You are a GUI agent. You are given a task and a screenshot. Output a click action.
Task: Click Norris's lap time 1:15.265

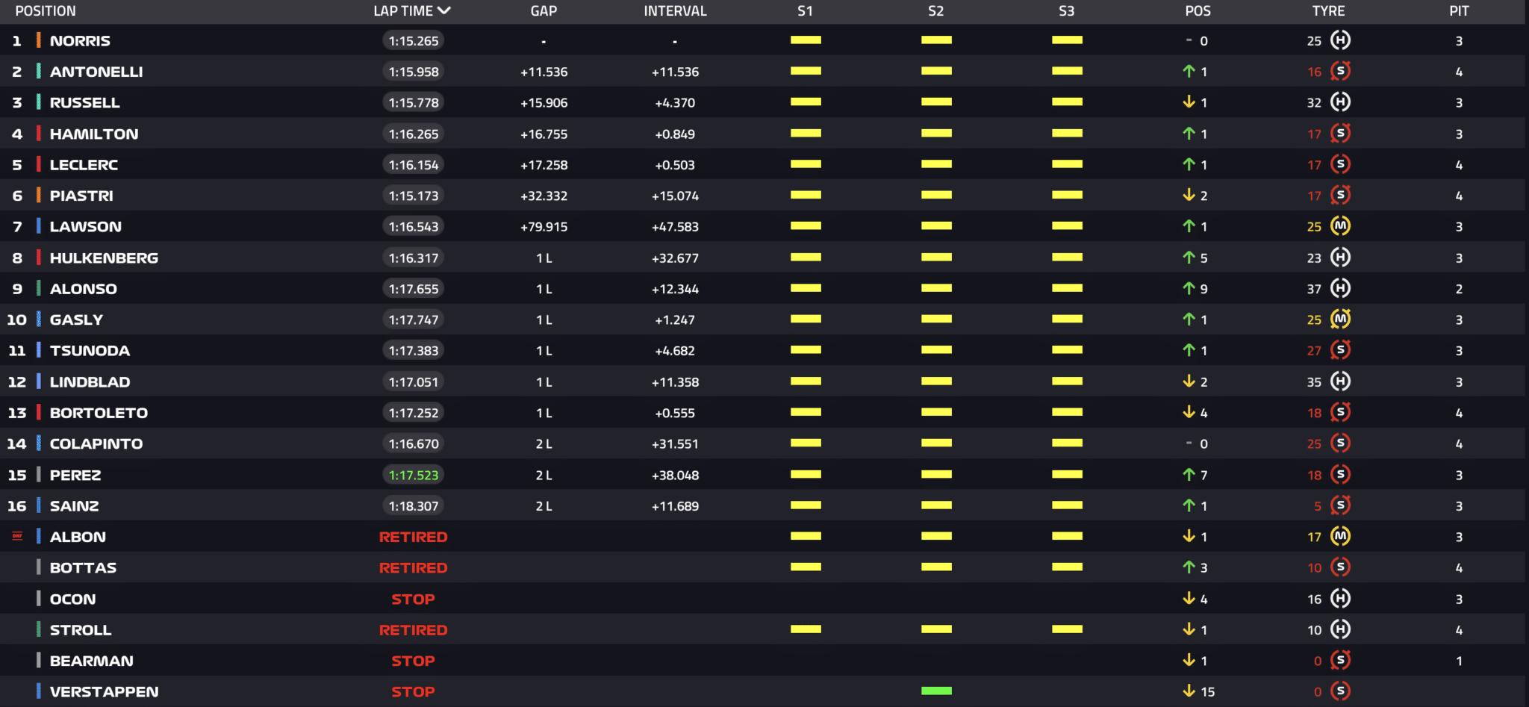pos(414,41)
